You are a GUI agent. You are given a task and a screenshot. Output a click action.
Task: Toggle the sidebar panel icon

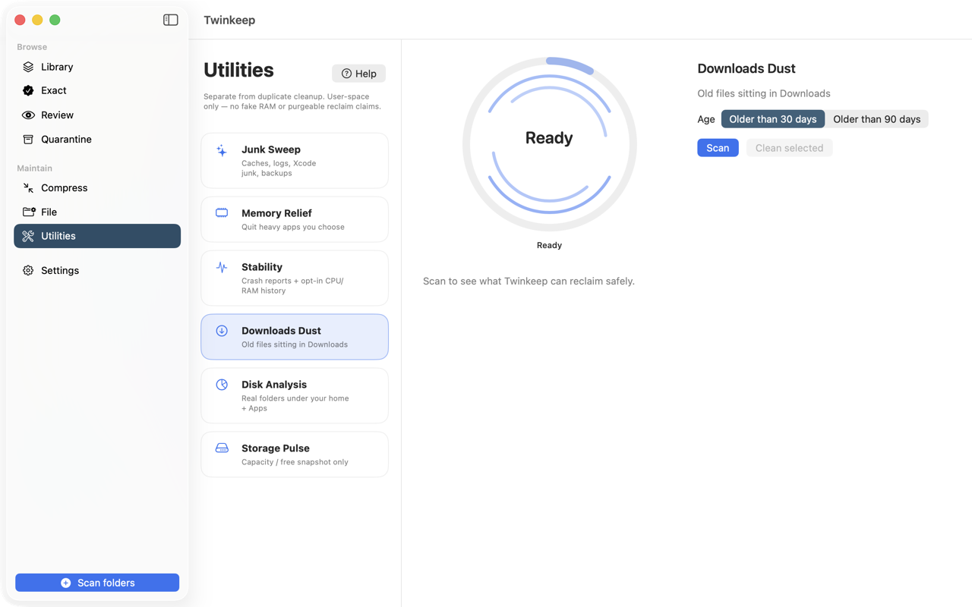click(x=171, y=20)
